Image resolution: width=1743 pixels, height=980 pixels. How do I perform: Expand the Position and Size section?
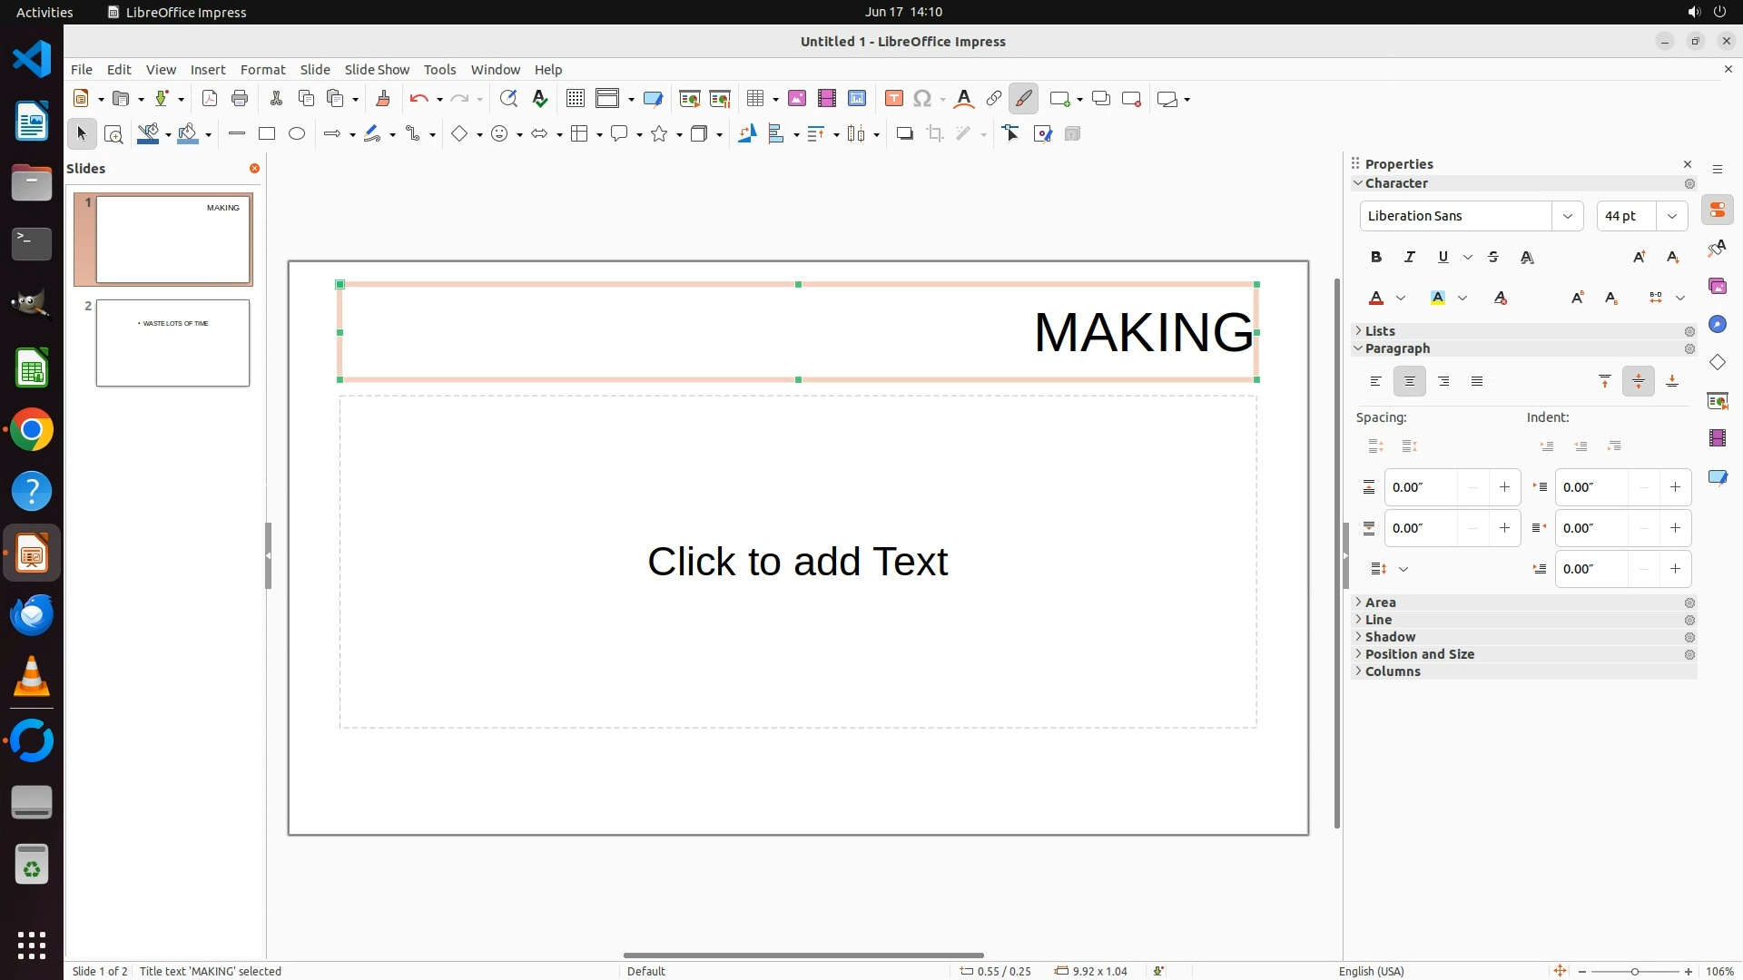[1419, 654]
